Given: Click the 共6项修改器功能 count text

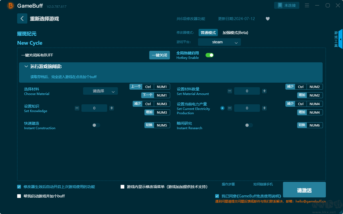Looking at the screenshot, I should coord(191,19).
